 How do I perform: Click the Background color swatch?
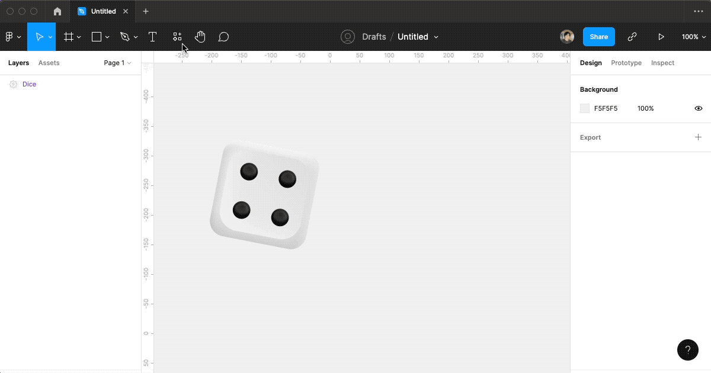[585, 108]
